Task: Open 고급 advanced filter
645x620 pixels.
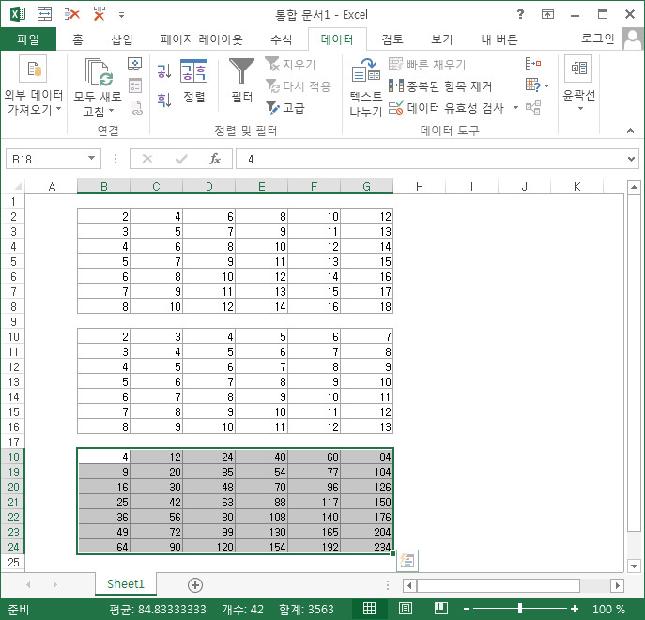Action: 284,108
